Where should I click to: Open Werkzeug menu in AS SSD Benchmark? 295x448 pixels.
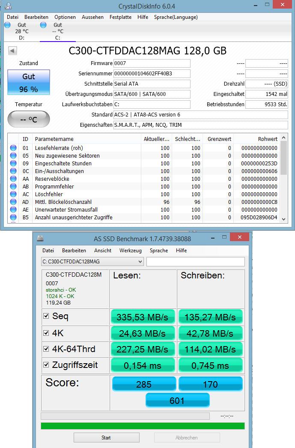click(x=131, y=251)
